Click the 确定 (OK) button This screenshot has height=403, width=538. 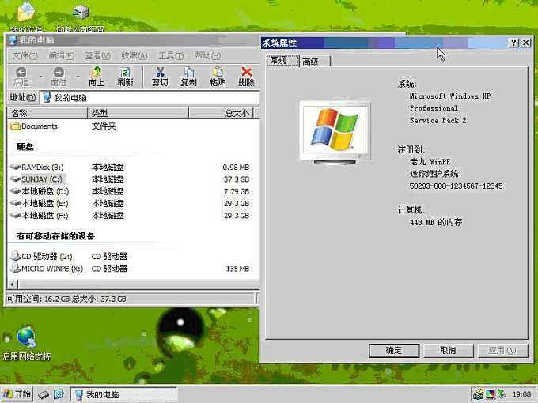393,351
